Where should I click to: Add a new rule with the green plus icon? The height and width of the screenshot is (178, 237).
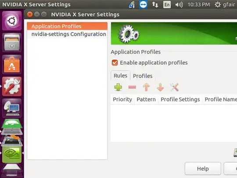118,87
